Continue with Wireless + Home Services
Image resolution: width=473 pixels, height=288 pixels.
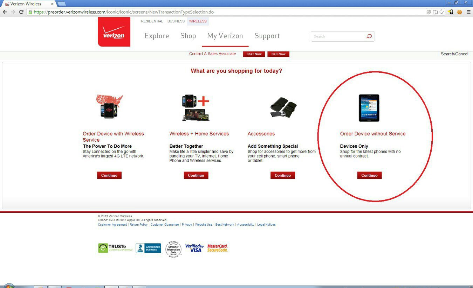(x=196, y=175)
